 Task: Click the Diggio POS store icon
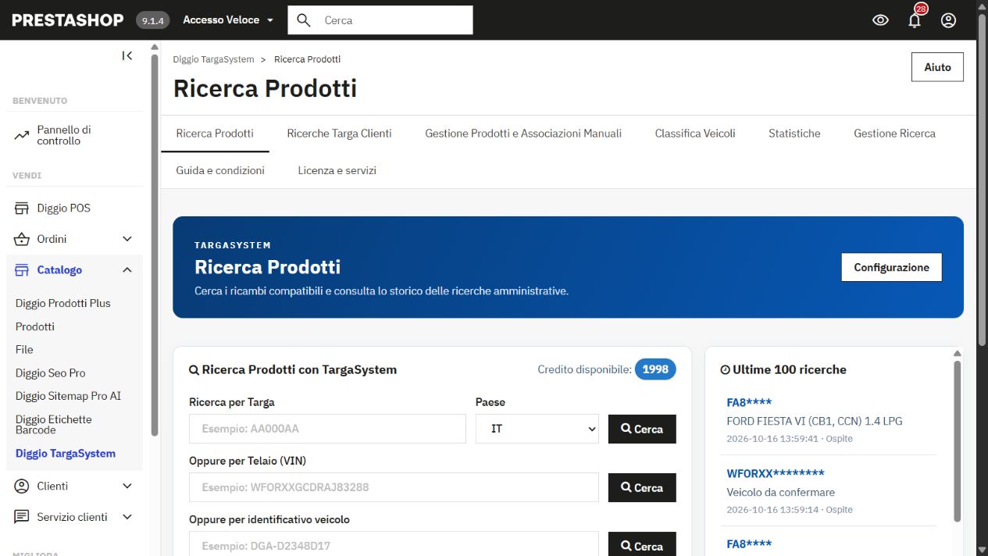22,208
